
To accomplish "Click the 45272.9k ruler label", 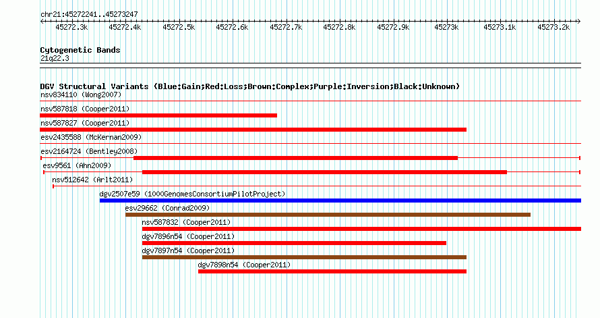I will click(x=393, y=27).
